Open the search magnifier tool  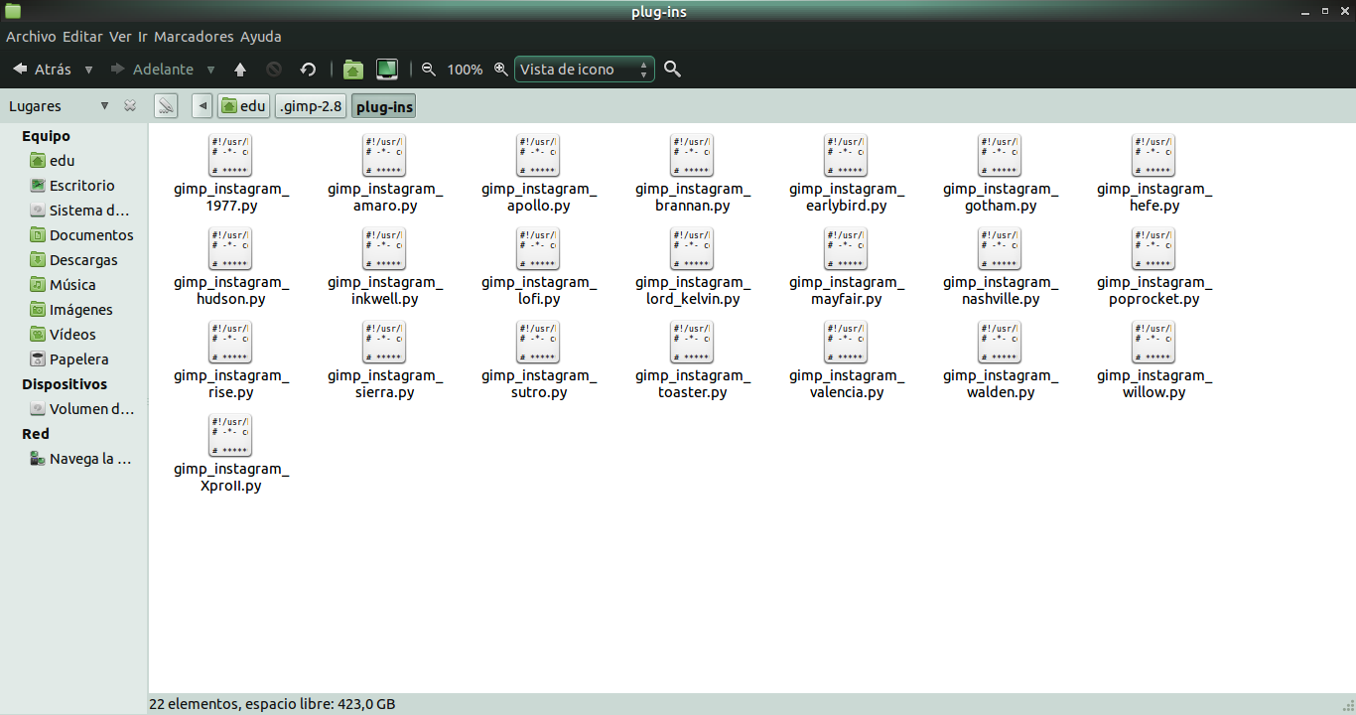point(672,70)
